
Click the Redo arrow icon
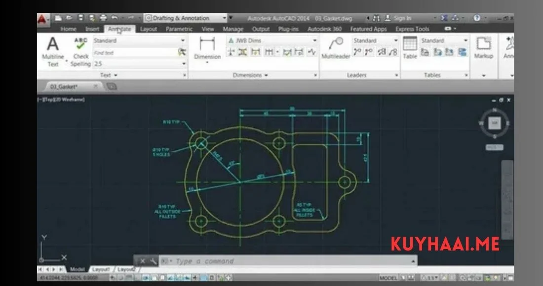pyautogui.click(x=131, y=18)
